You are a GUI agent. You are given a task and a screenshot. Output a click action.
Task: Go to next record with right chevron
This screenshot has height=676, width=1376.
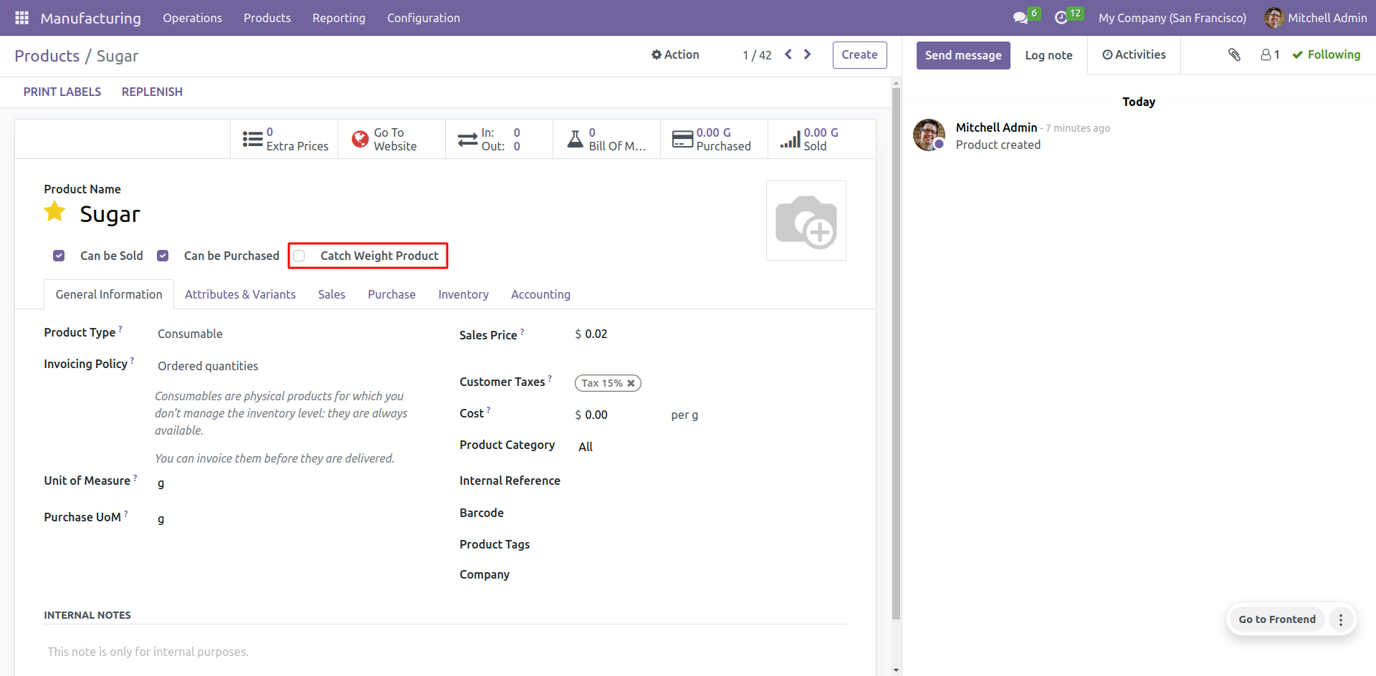pos(808,54)
